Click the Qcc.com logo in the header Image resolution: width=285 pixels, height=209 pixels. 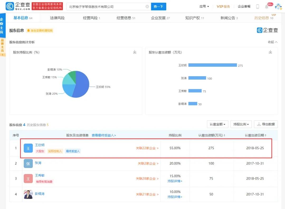[x=18, y=6]
